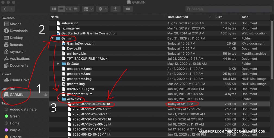Switch to gallery view

point(76,9)
